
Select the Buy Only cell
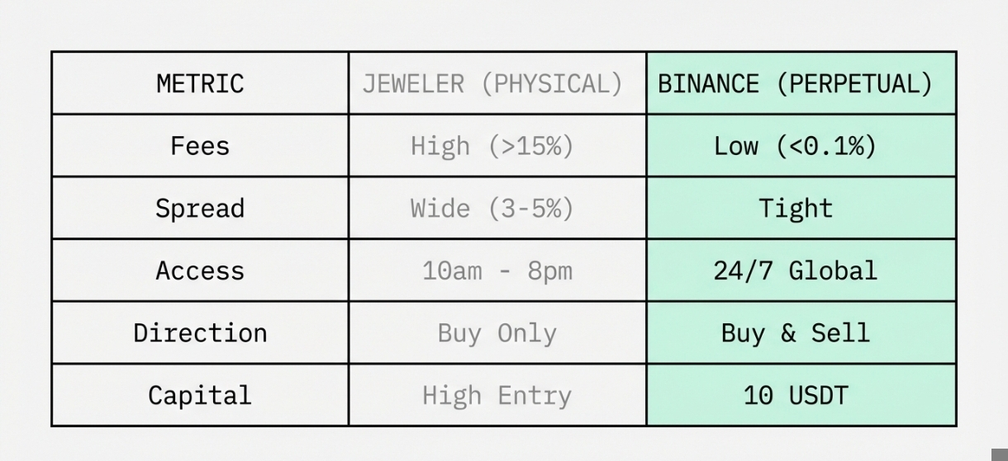click(x=497, y=332)
